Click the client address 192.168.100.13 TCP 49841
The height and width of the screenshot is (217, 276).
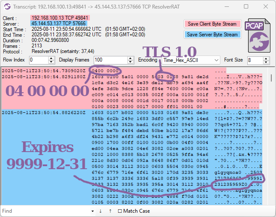(60, 18)
